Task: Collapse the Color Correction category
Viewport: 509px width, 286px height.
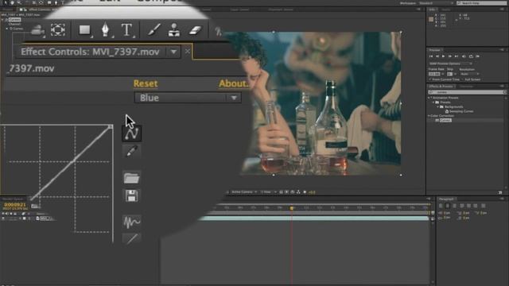Action: [429, 116]
